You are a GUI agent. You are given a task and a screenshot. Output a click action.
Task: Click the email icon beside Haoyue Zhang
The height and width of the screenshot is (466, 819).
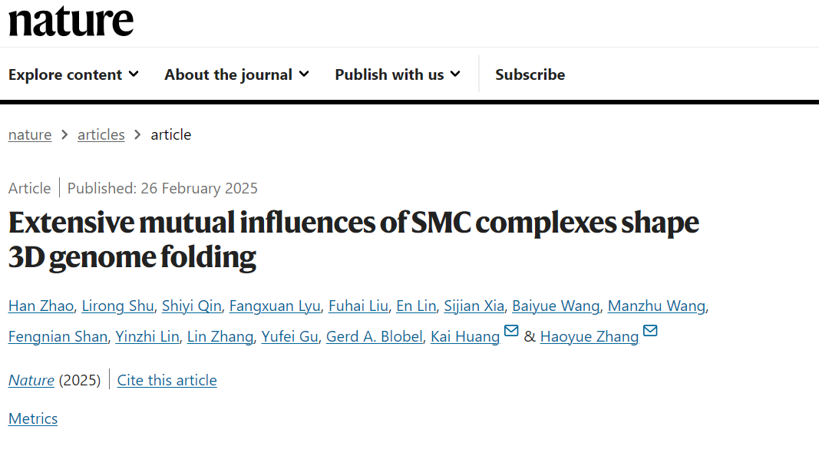tap(650, 331)
